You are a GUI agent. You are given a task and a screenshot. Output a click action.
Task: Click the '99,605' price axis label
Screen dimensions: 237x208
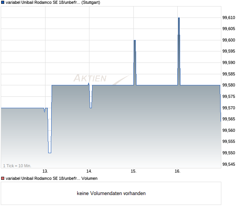point(229,29)
